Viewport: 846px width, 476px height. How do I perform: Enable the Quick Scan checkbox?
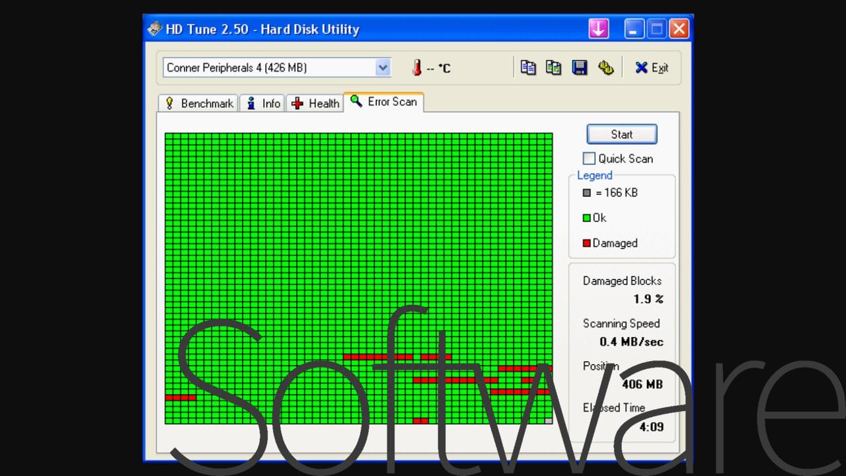pos(589,159)
